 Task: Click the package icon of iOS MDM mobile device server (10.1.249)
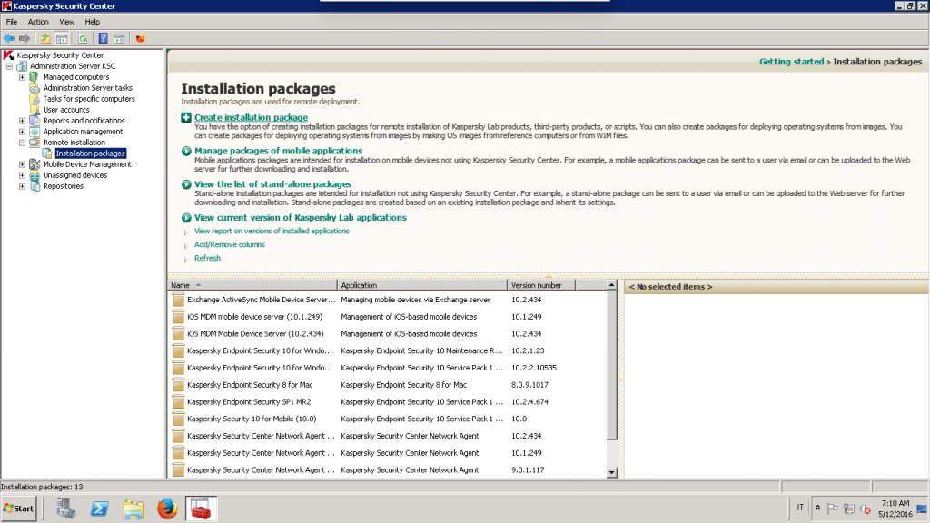pyautogui.click(x=178, y=317)
